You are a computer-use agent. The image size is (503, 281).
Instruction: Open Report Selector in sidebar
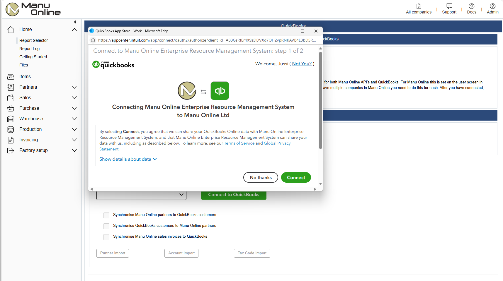pyautogui.click(x=33, y=40)
